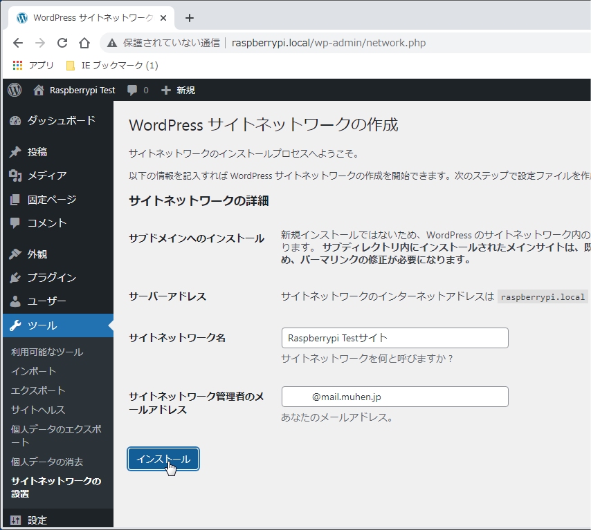This screenshot has height=530, width=591.
Task: Go to browser home page icon
Action: coord(84,43)
